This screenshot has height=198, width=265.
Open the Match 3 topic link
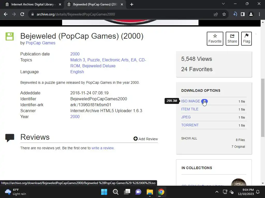pos(78,60)
